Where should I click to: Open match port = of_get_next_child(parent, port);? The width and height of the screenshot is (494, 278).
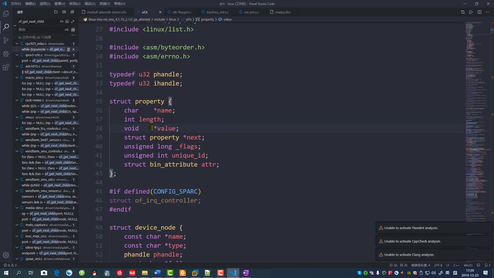tap(50, 61)
